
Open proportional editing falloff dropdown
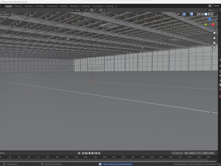click(105, 10)
